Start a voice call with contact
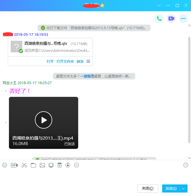Image resolution: width=191 pixels, height=196 pixels. pyautogui.click(x=159, y=19)
